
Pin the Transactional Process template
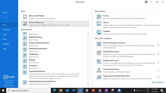[x=158, y=71]
